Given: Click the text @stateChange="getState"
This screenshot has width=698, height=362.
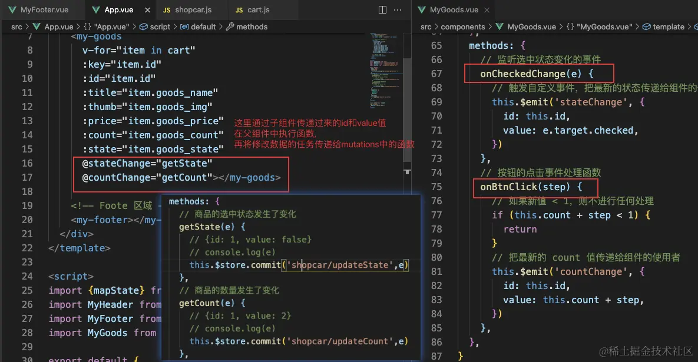Looking at the screenshot, I should pyautogui.click(x=147, y=163).
